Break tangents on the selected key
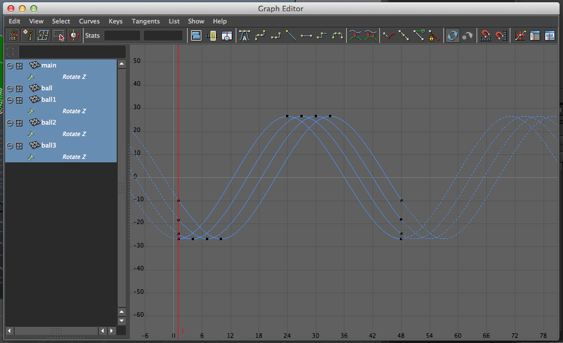Screen dimensions: 563x343 tap(388, 35)
